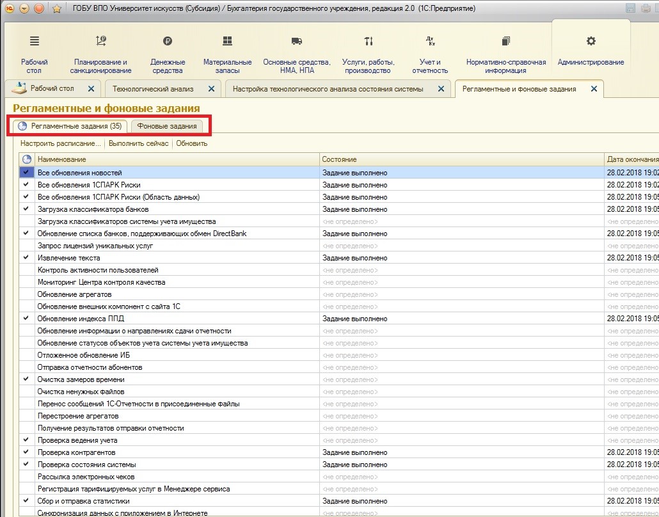Toggle checkmark for Проверка контрагентов row
The width and height of the screenshot is (659, 517).
(x=26, y=452)
